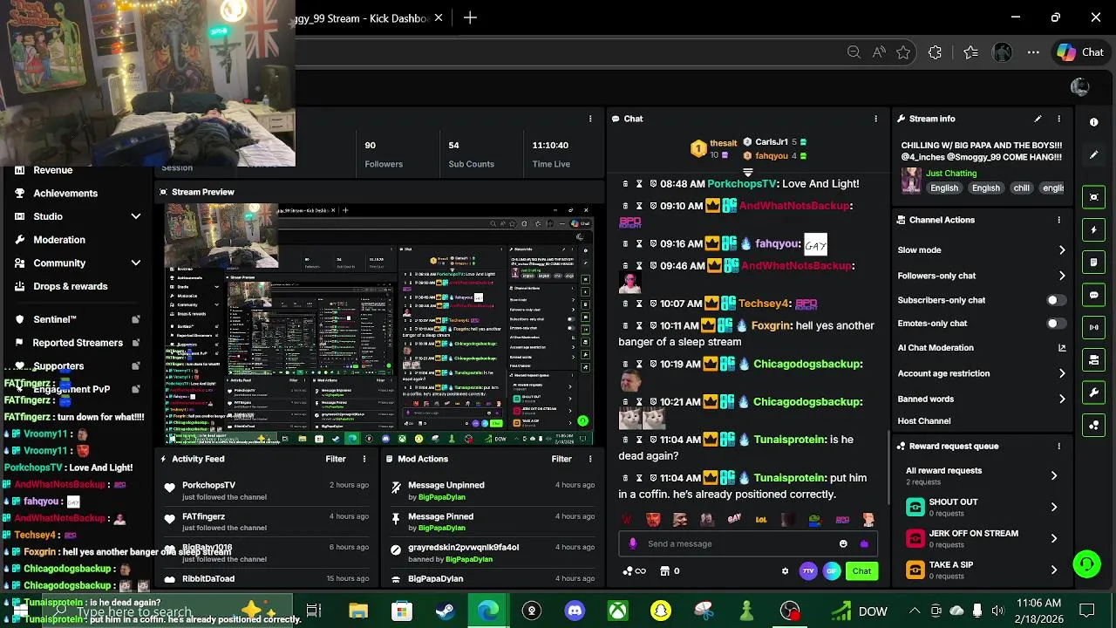This screenshot has height=628, width=1116.
Task: Click Read aloud icon in address bar
Action: click(879, 52)
